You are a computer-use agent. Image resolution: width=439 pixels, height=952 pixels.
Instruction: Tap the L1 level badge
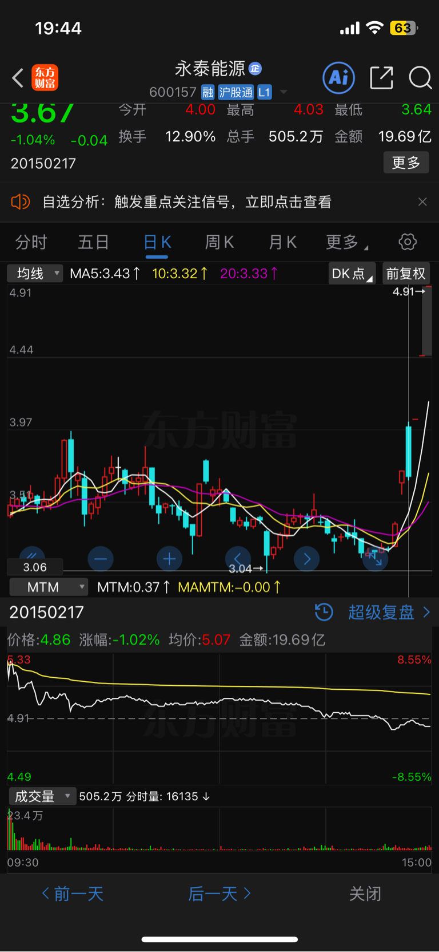(x=264, y=92)
